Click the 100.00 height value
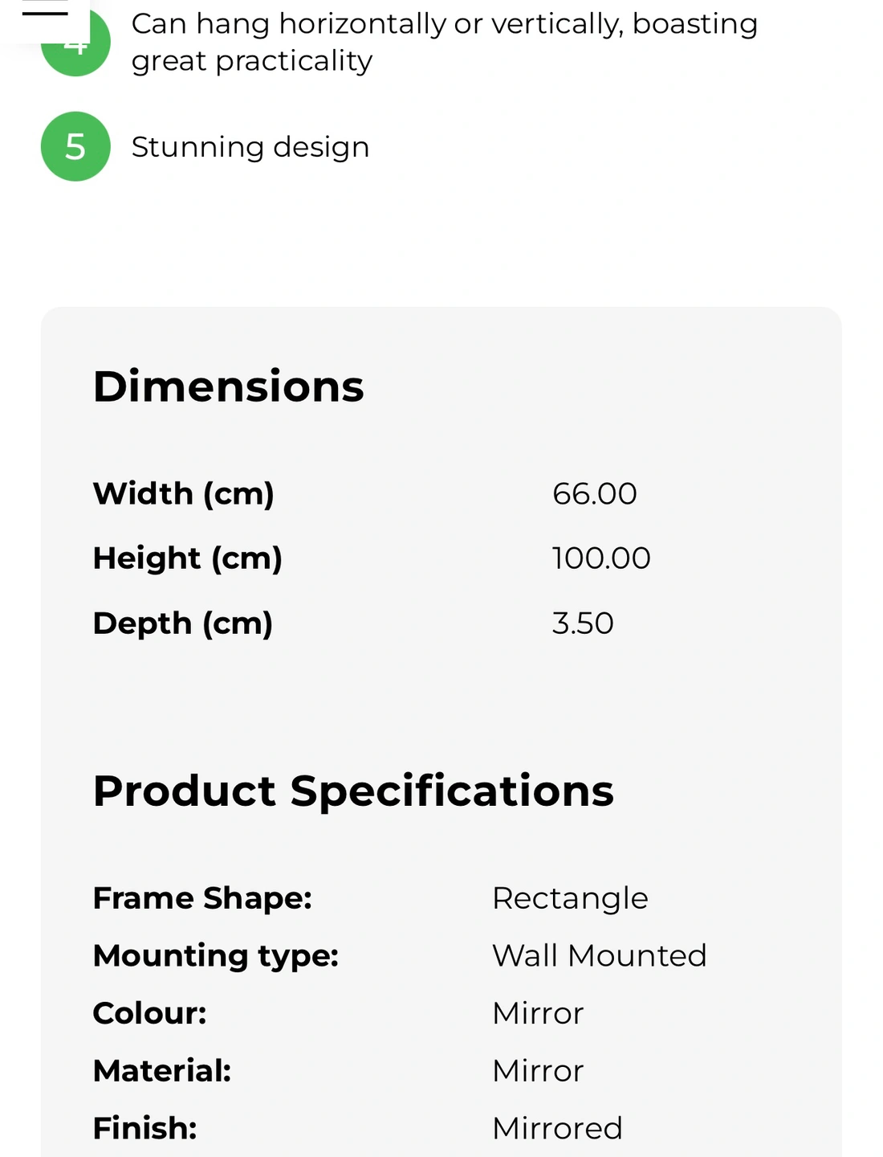The image size is (883, 1157). tap(601, 558)
